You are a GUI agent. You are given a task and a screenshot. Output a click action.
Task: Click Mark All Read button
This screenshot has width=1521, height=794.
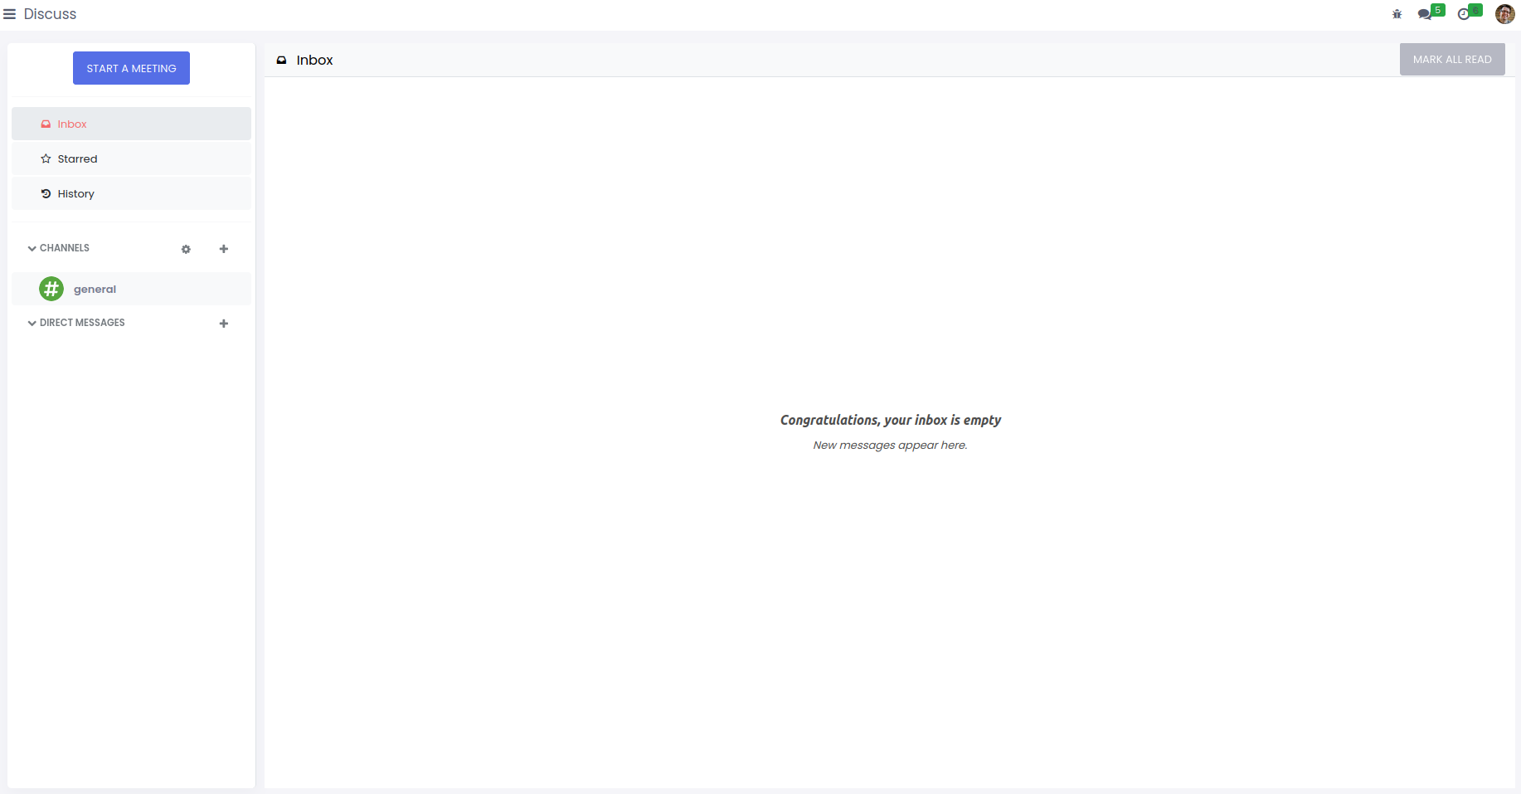pos(1451,60)
